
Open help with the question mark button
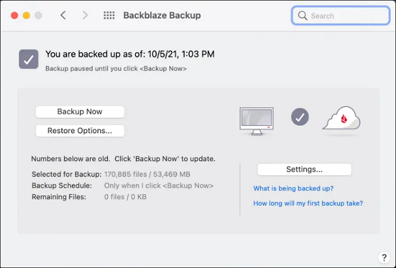[x=384, y=258]
